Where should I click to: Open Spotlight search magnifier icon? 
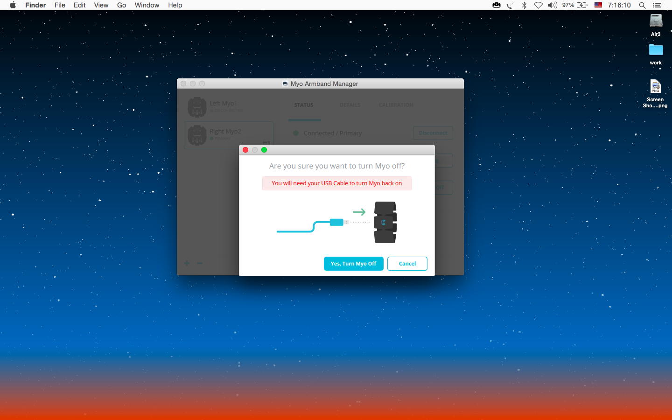pyautogui.click(x=643, y=5)
